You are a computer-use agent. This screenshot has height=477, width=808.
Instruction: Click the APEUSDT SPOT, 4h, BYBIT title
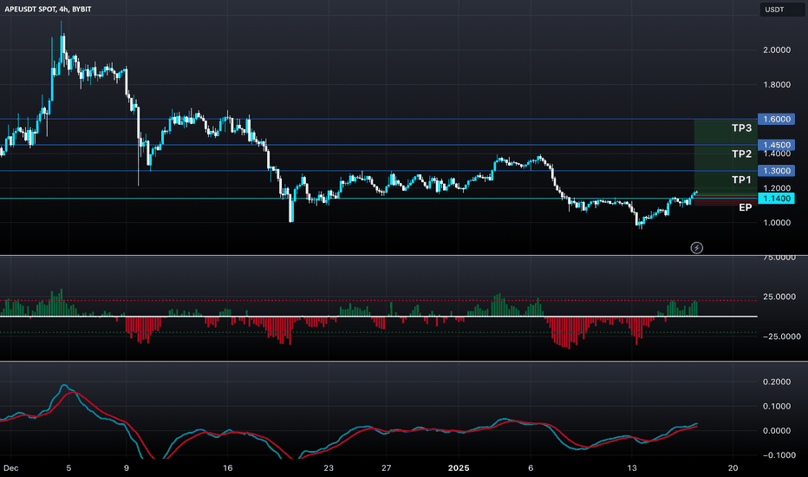[48, 10]
